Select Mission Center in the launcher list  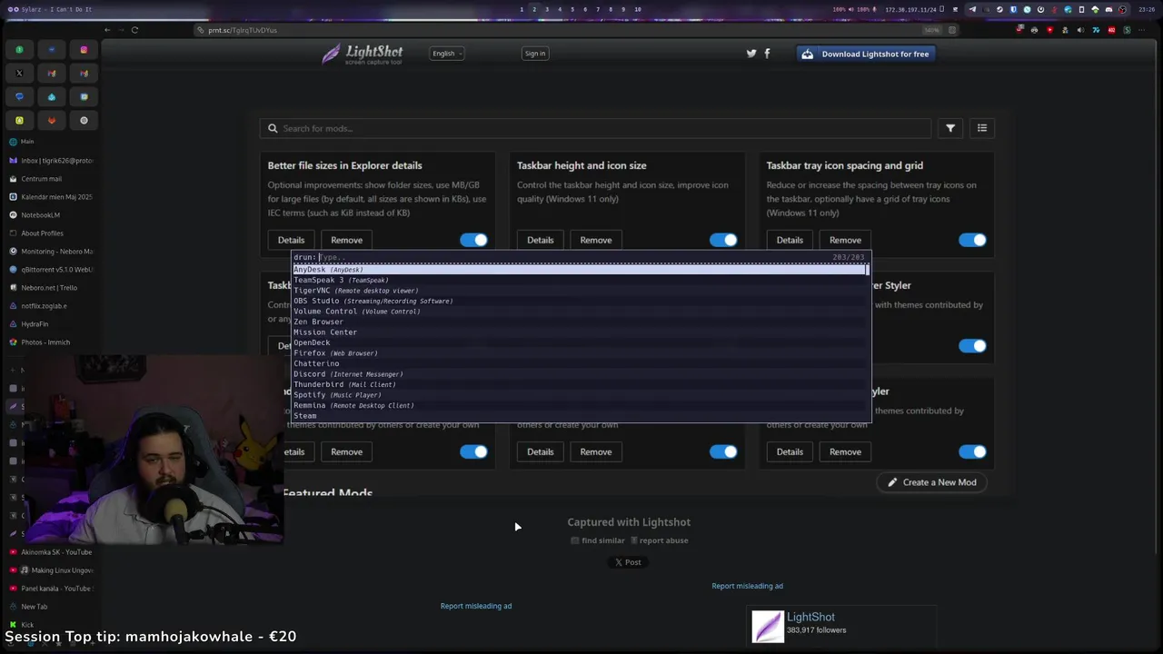pos(580,332)
